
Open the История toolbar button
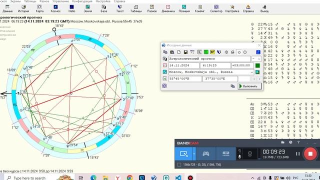pos(23,9)
